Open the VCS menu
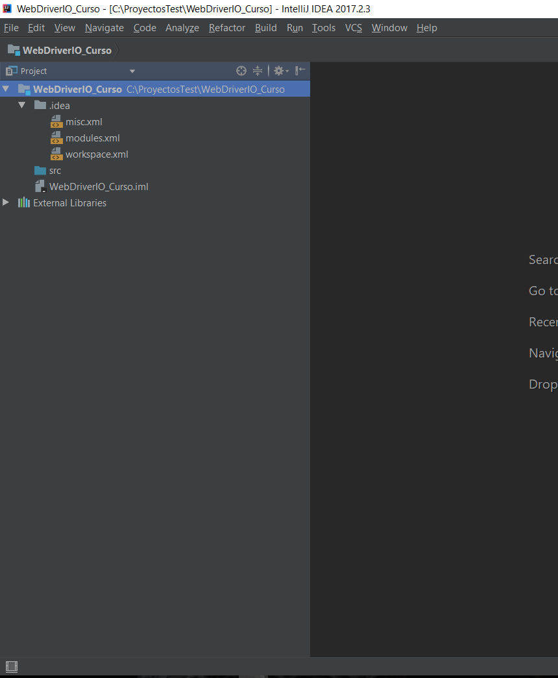Viewport: 558px width, 678px height. 354,28
